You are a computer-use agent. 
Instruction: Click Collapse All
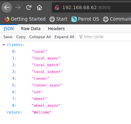pyautogui.click(x=40, y=37)
